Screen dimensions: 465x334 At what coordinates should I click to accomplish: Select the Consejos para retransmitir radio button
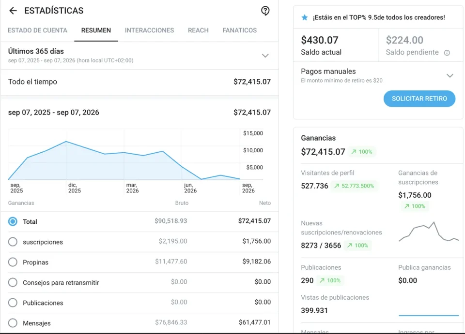coord(13,282)
